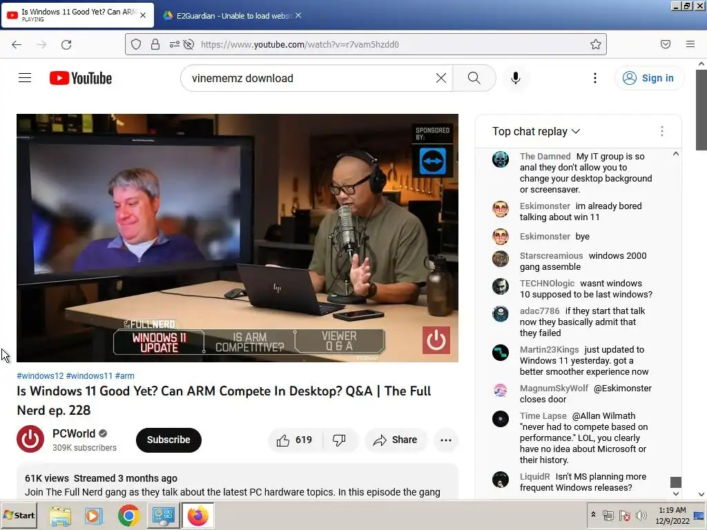The height and width of the screenshot is (530, 707).
Task: Open the PCWorld channel name link
Action: [x=74, y=433]
